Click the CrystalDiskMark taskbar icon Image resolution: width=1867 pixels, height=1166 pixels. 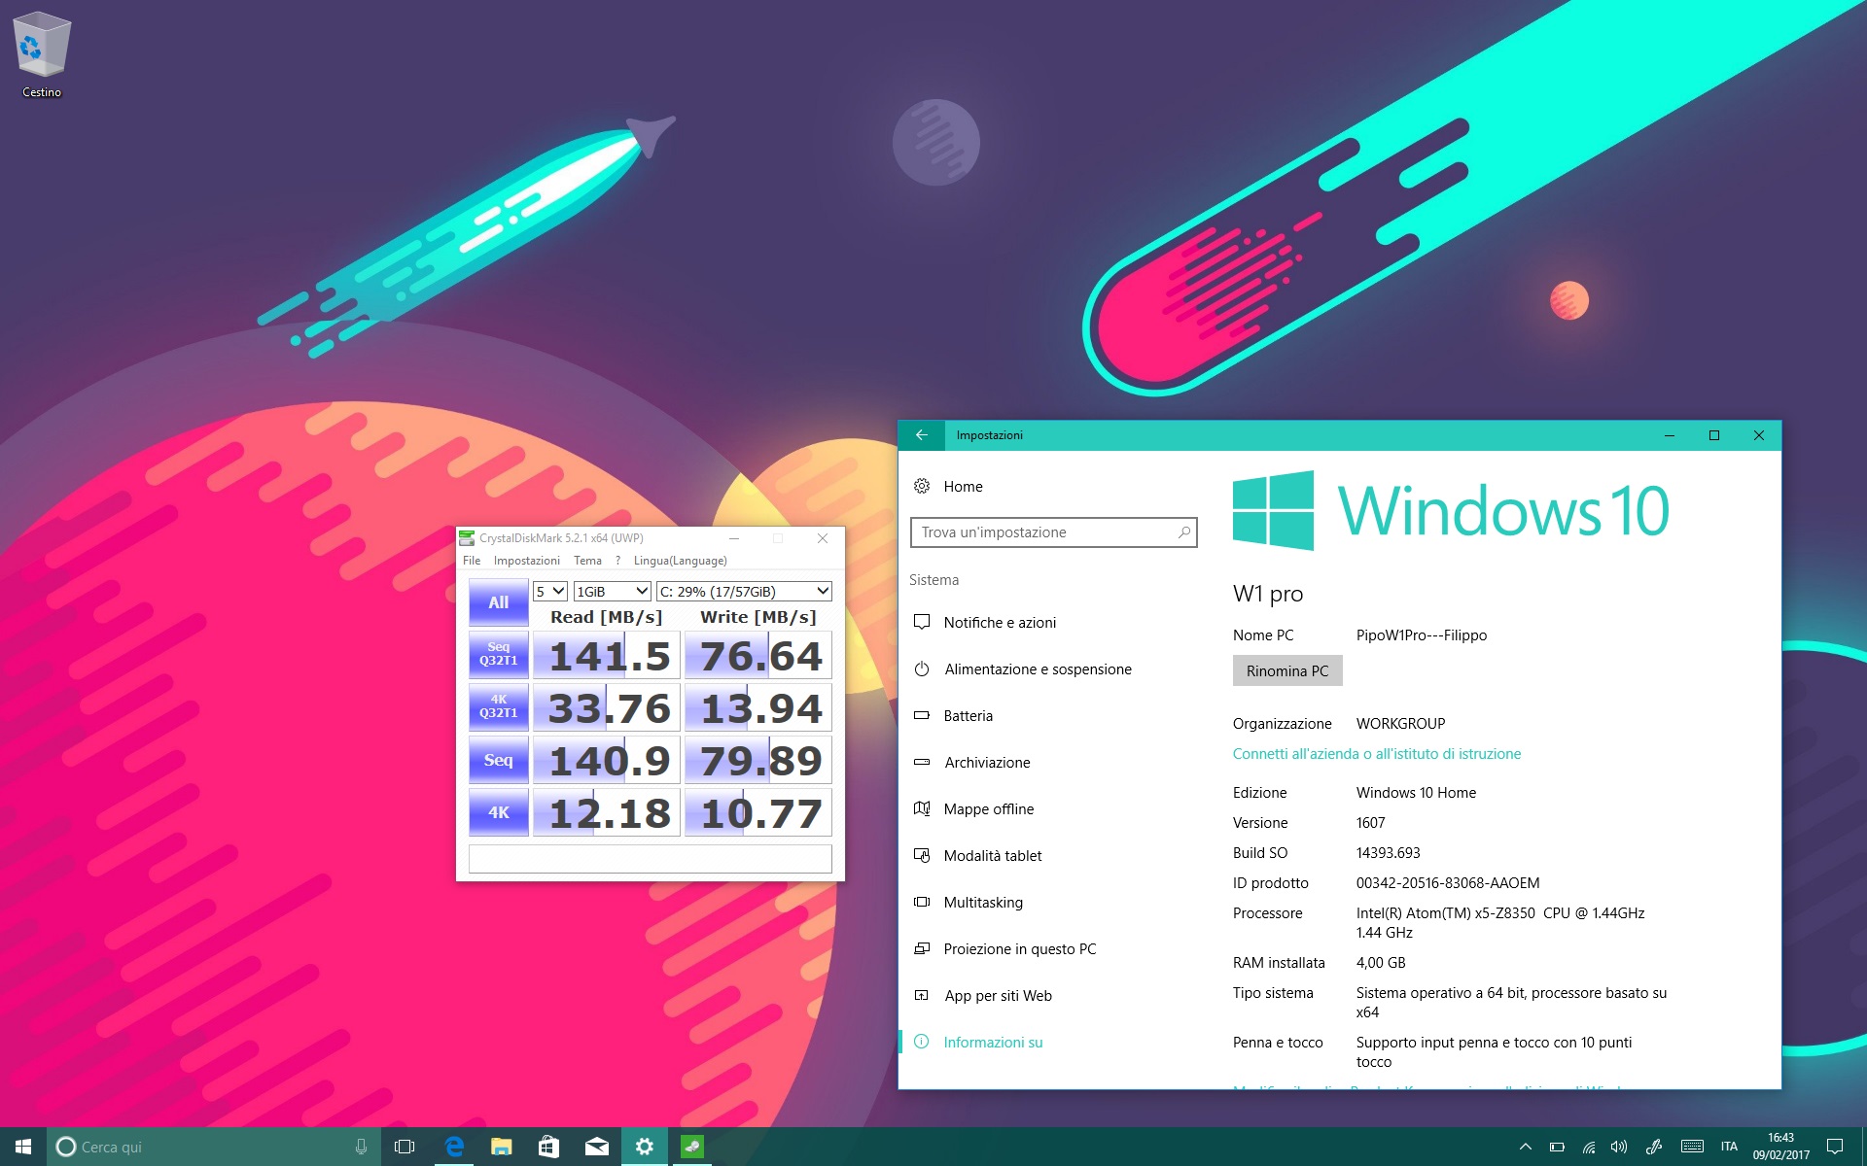coord(691,1147)
